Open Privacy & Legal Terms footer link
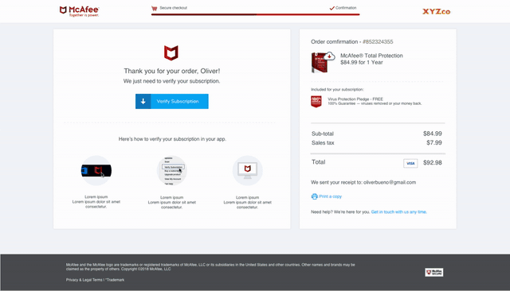 pos(84,280)
